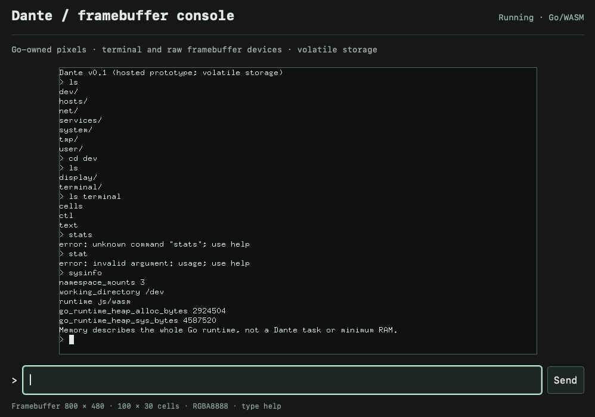
Task: Click the prompt chevron beside the input
Action: click(14, 380)
